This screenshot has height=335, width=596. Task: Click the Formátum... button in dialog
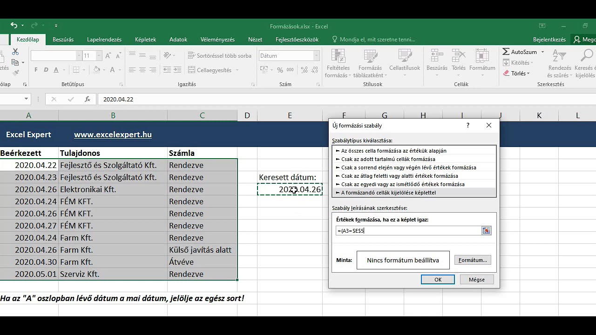click(x=473, y=260)
